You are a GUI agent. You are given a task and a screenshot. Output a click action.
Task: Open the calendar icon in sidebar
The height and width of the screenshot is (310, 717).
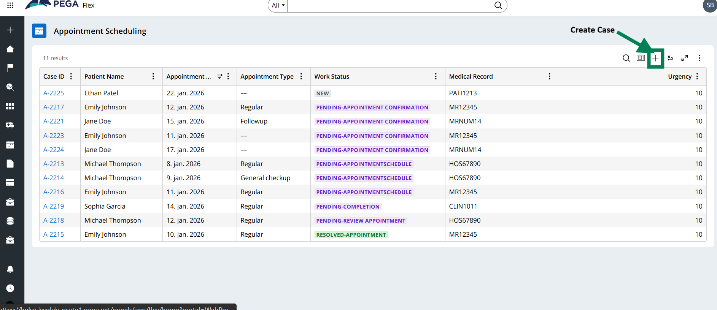[10, 145]
